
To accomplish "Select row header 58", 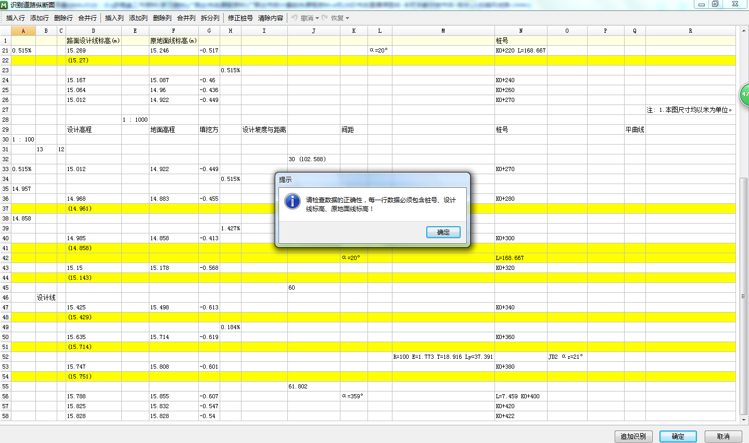I will pos(6,416).
